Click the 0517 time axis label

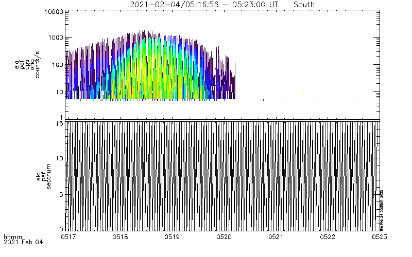click(x=68, y=237)
